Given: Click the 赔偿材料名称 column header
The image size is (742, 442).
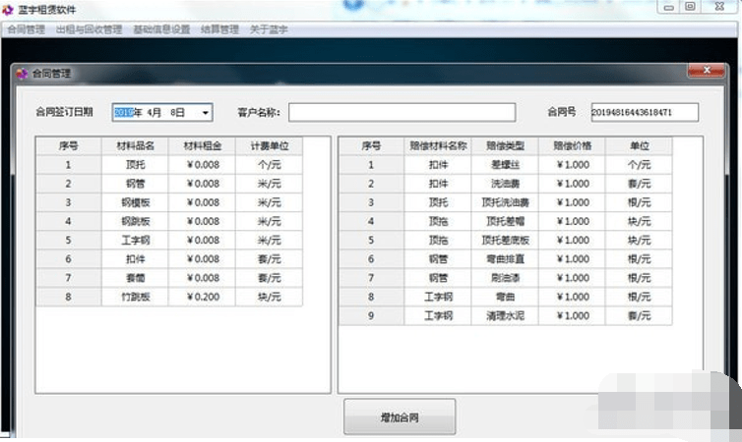Looking at the screenshot, I should (438, 146).
